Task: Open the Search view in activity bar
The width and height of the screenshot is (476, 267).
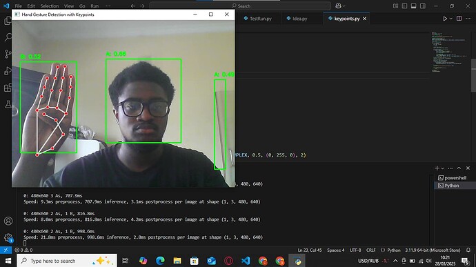Action: coord(8,37)
